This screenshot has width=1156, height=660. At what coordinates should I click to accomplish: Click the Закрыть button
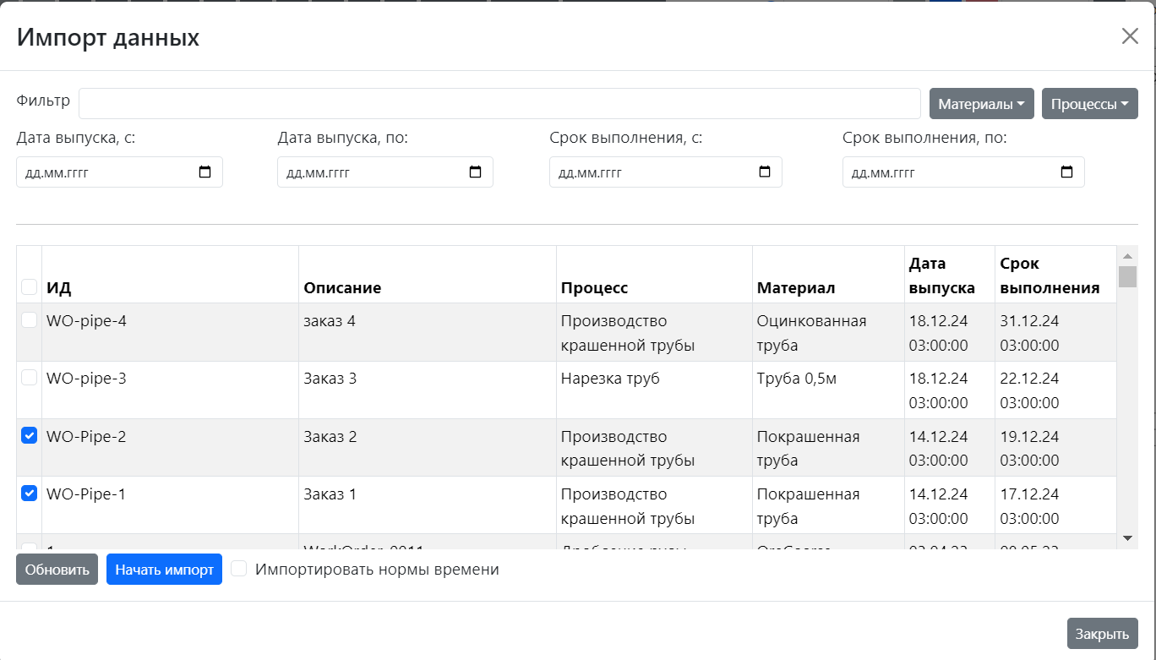(1103, 634)
